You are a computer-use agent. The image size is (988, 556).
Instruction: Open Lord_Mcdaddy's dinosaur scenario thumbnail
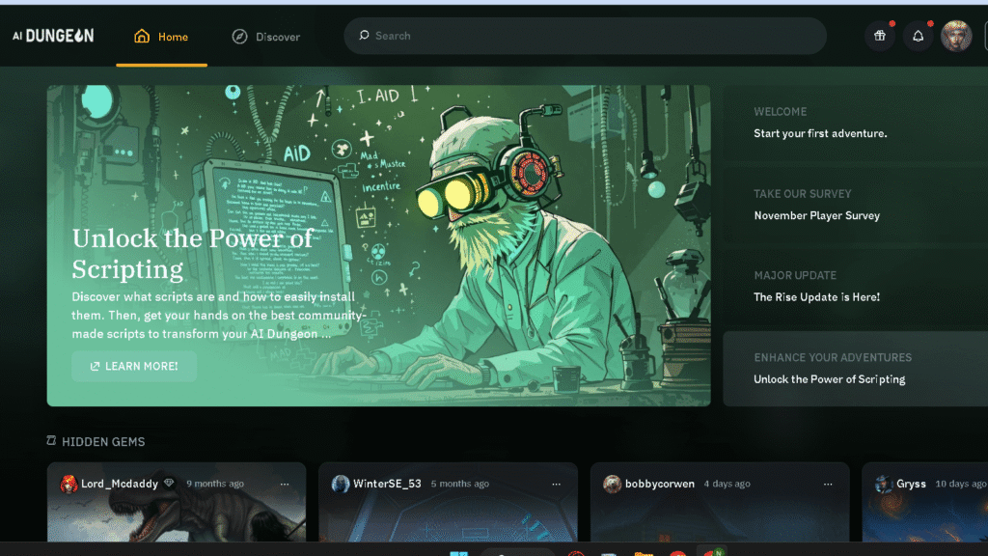tap(177, 521)
